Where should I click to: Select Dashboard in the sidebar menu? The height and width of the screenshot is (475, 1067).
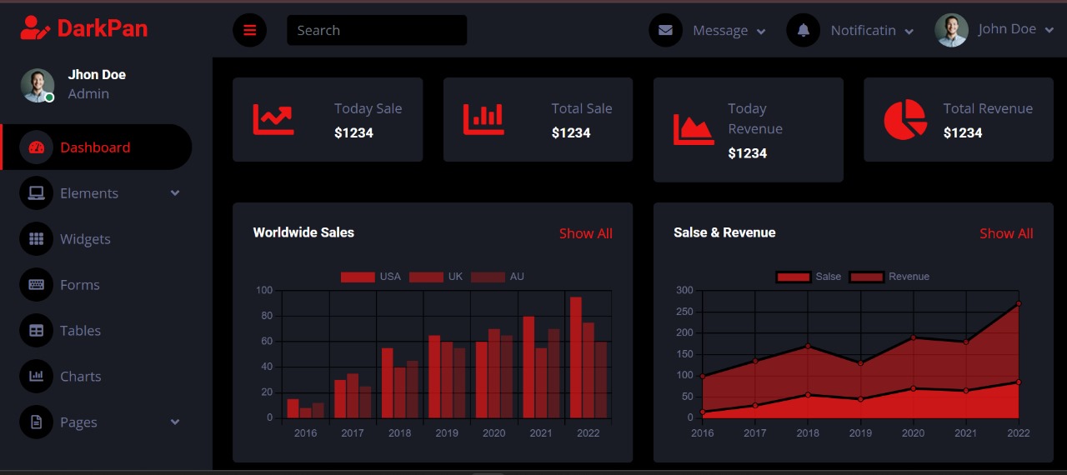(x=95, y=147)
